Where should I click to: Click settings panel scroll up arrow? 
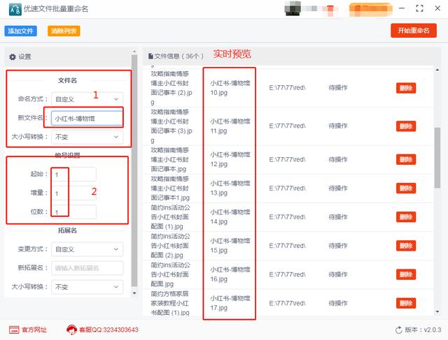click(x=134, y=52)
